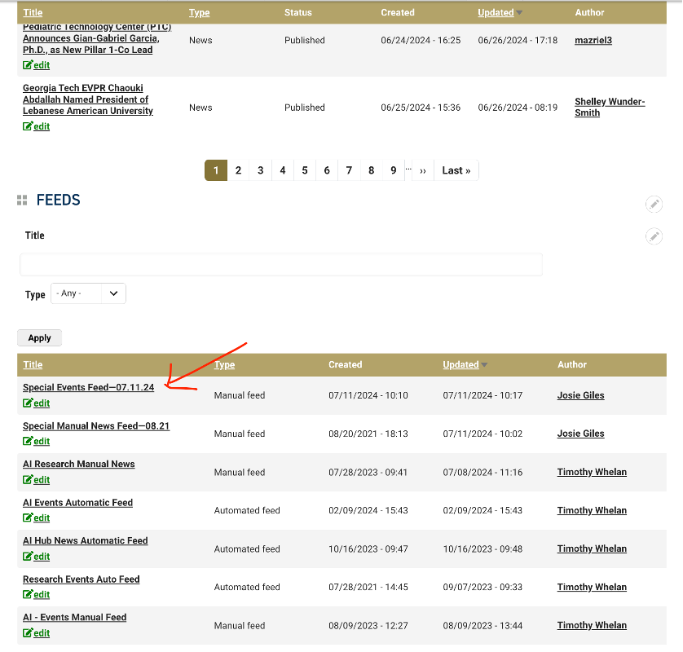
Task: Select Automated feed type for AI Hub News
Action: [x=247, y=549]
